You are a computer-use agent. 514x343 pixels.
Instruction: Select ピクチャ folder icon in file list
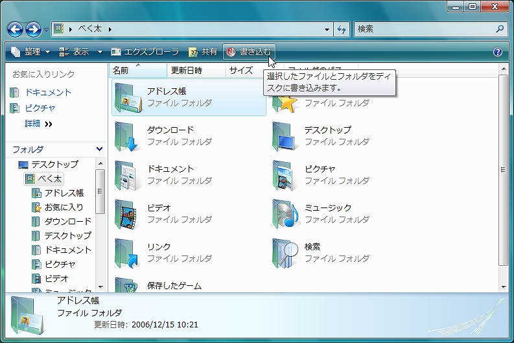(x=285, y=176)
